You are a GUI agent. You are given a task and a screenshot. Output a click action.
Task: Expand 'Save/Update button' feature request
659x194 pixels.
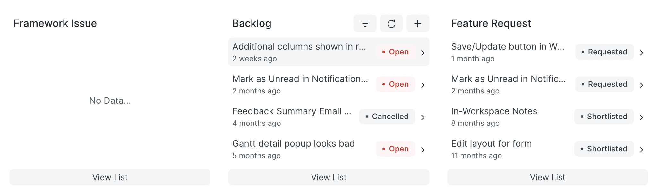(x=642, y=52)
